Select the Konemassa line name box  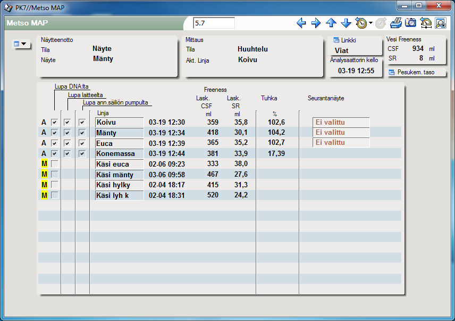click(x=119, y=153)
